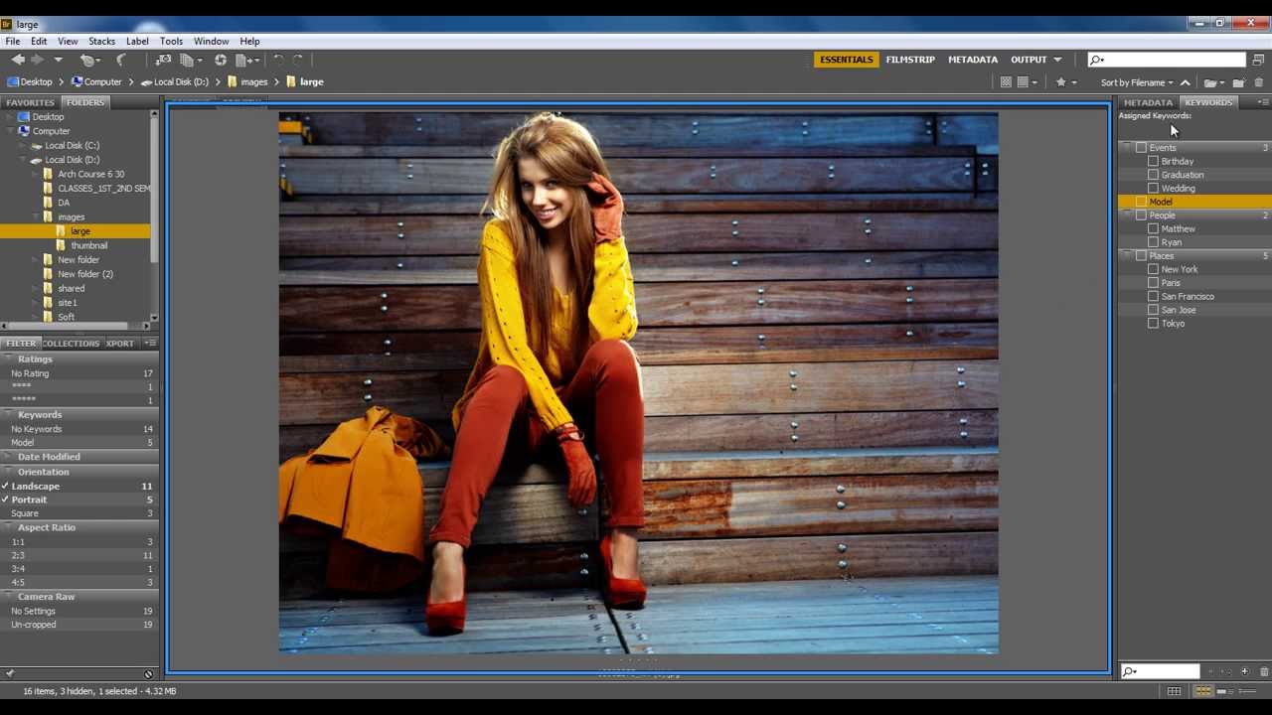Switch to the Output workspace
The height and width of the screenshot is (715, 1272).
pos(1029,60)
